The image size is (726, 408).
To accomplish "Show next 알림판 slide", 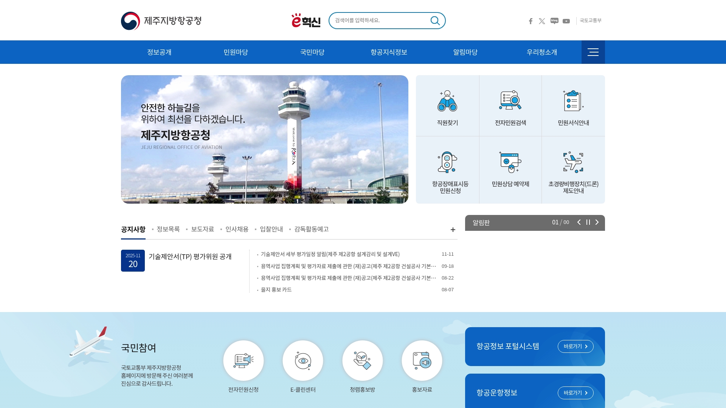I will pyautogui.click(x=597, y=222).
